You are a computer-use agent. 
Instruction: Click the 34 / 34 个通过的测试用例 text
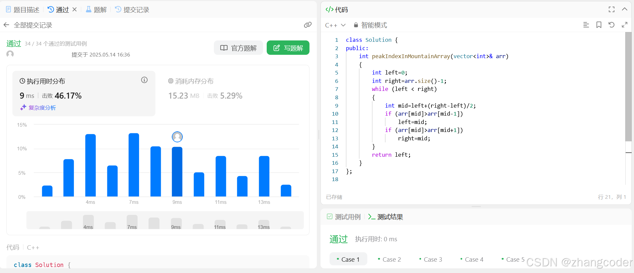(56, 43)
